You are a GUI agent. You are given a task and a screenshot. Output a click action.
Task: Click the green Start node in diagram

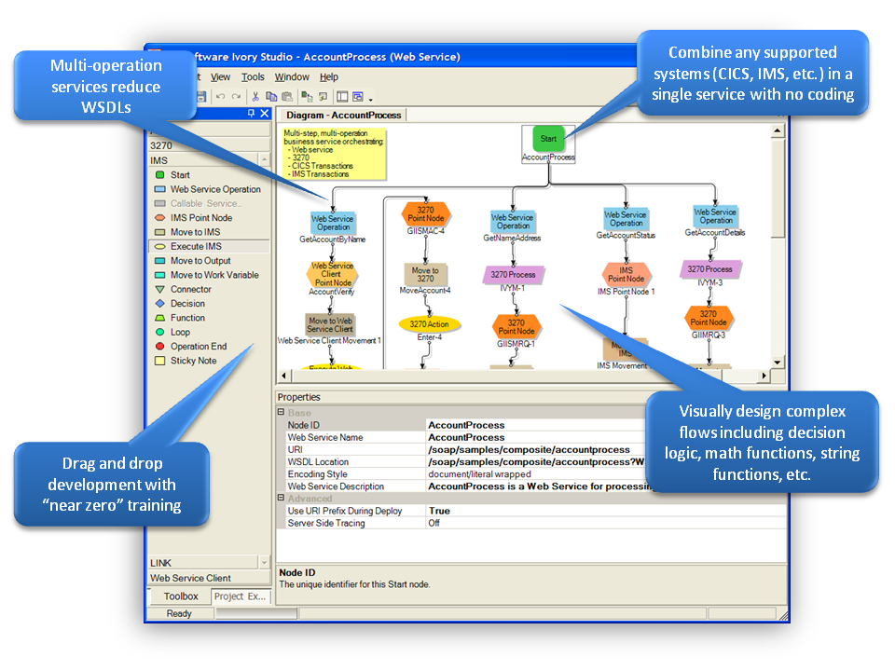(548, 139)
